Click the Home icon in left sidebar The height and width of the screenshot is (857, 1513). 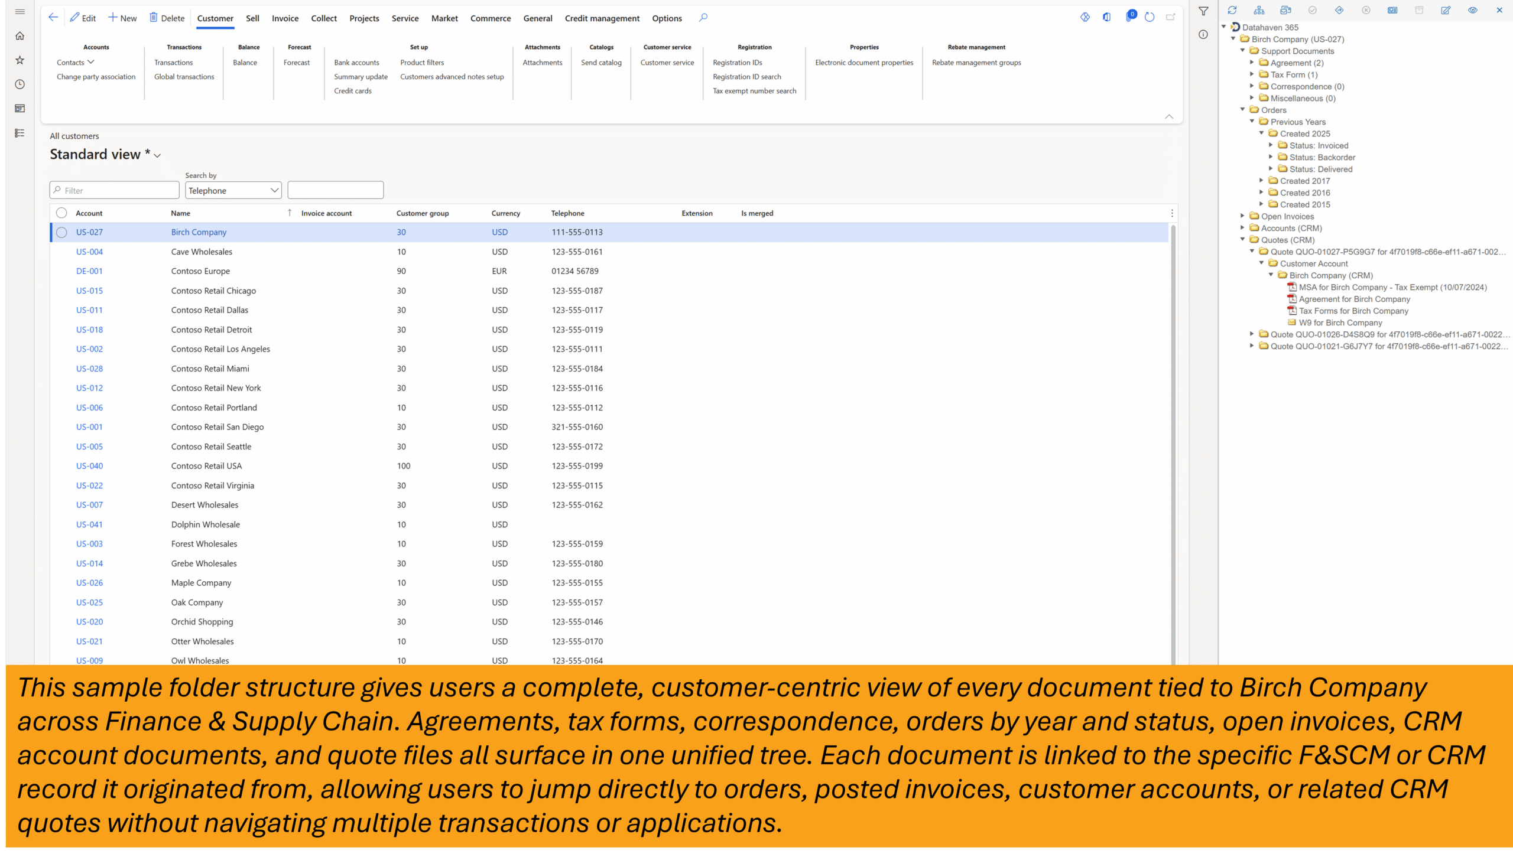(20, 36)
